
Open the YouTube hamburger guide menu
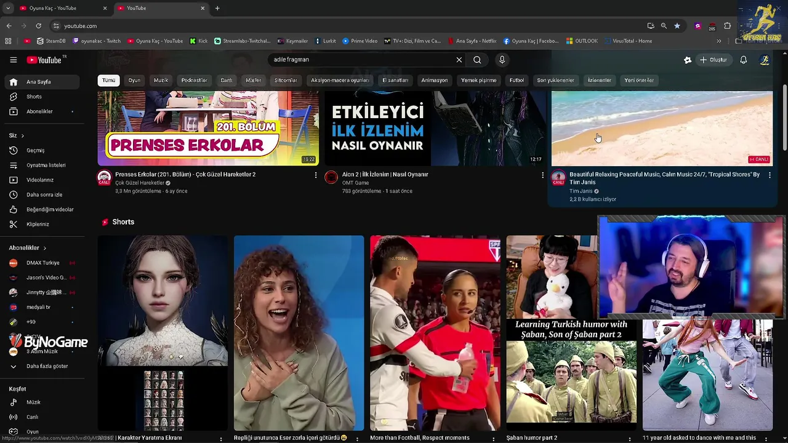13,60
